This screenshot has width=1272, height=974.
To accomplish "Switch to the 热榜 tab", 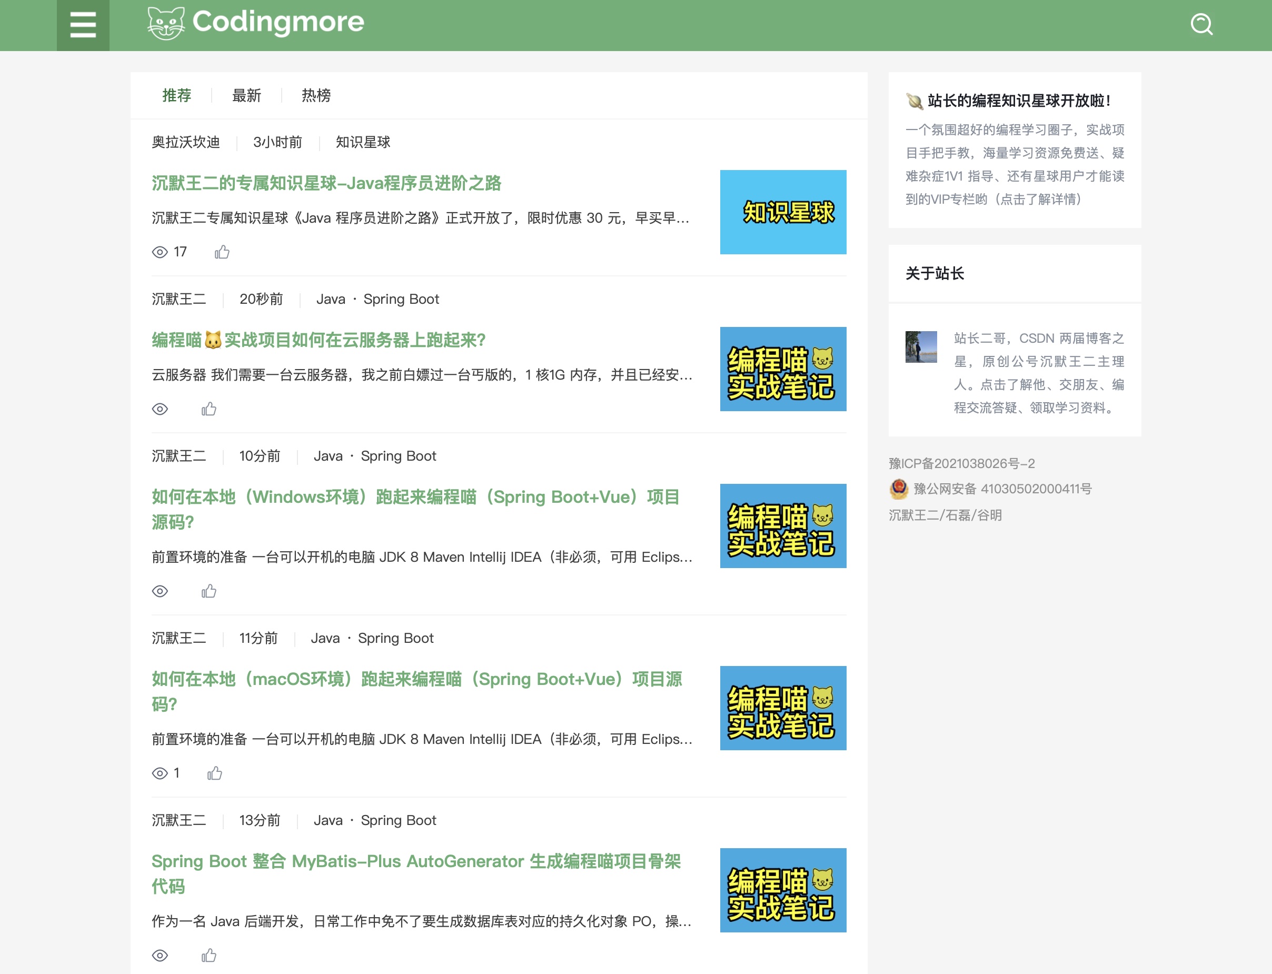I will click(x=316, y=95).
